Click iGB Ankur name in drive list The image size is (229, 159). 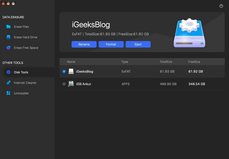[x=84, y=84]
